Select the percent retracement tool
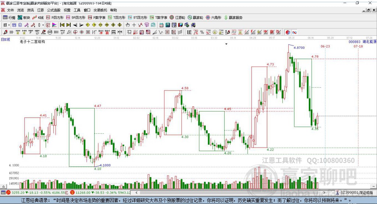The height and width of the screenshot is (204, 377). pos(202,32)
